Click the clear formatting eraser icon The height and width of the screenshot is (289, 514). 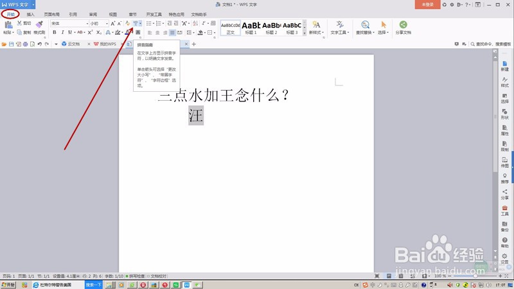127,23
